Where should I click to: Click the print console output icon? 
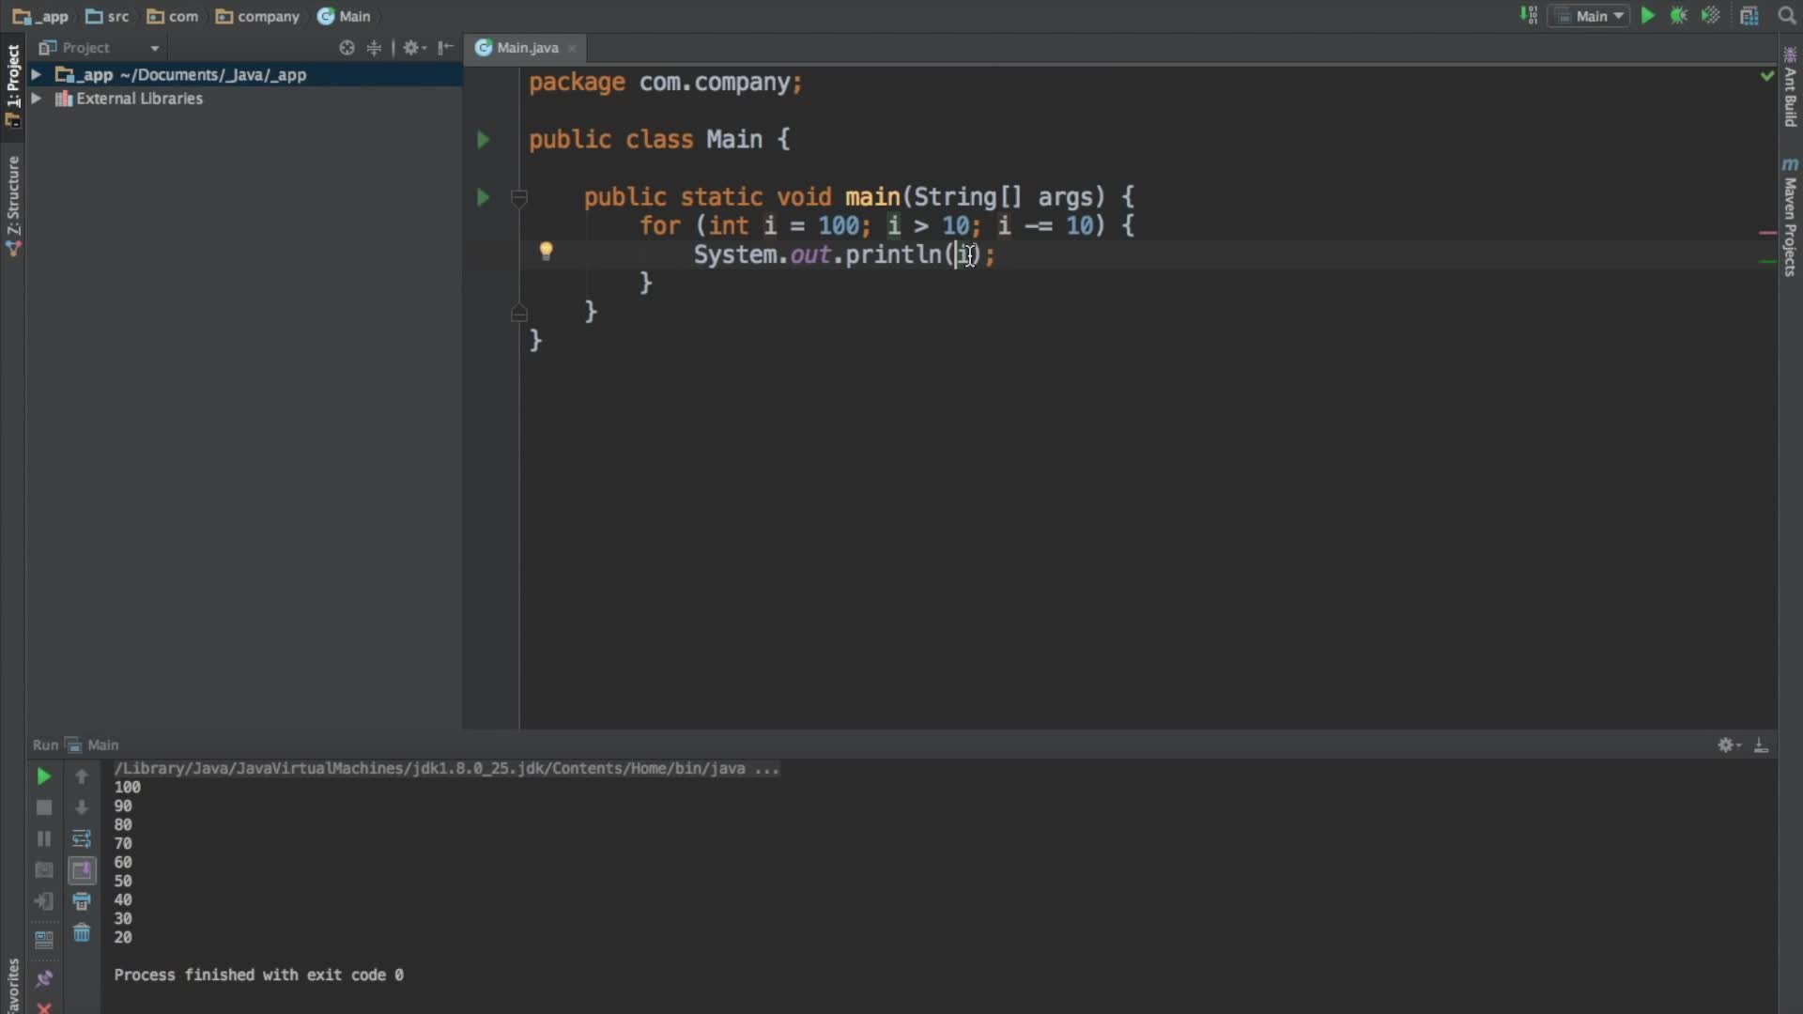coord(82,901)
